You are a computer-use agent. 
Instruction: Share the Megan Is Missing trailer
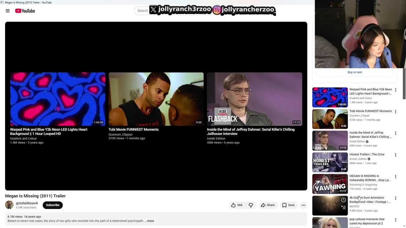click(x=268, y=205)
